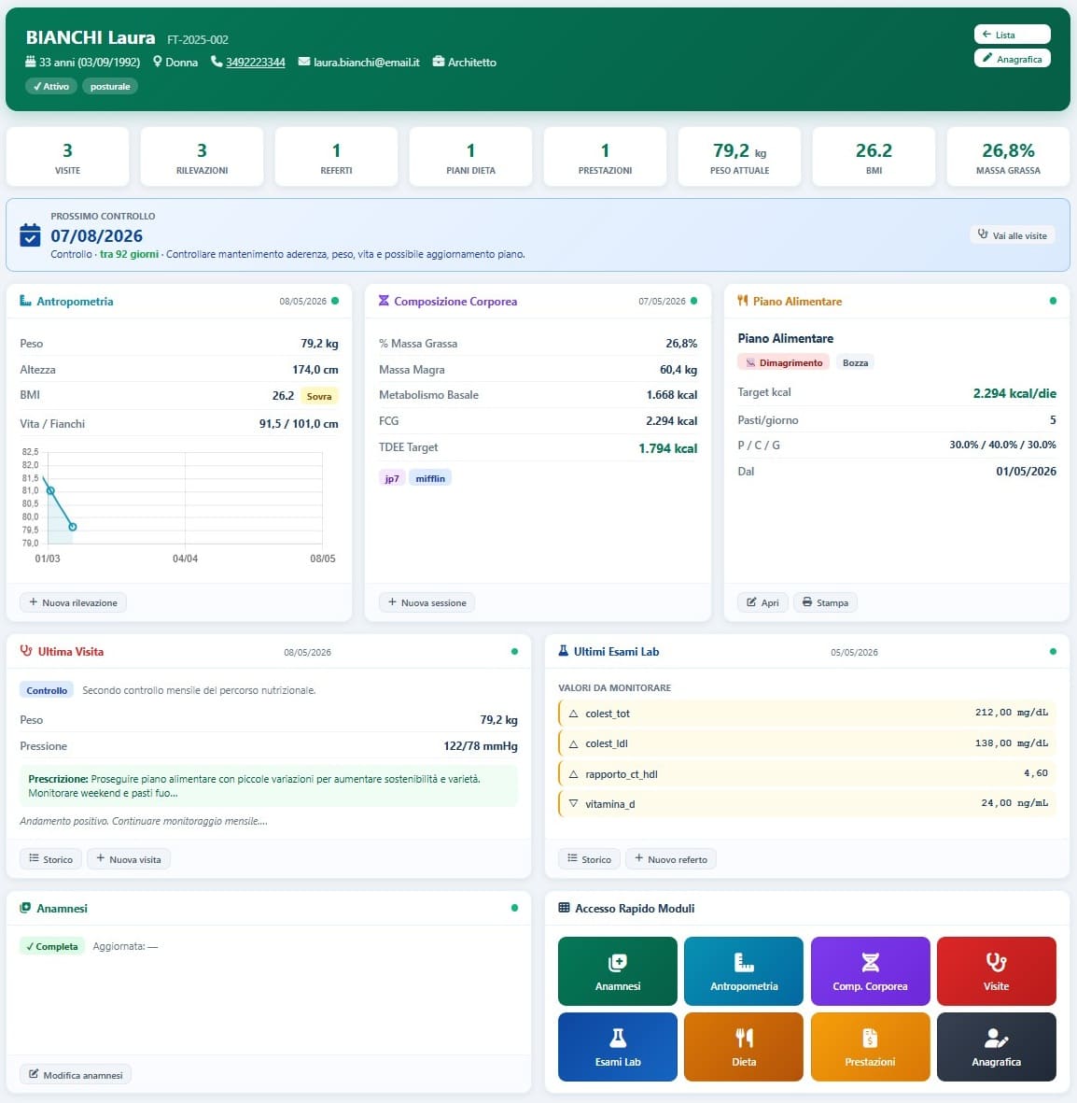Click the birthday cake icon before age

click(x=30, y=62)
